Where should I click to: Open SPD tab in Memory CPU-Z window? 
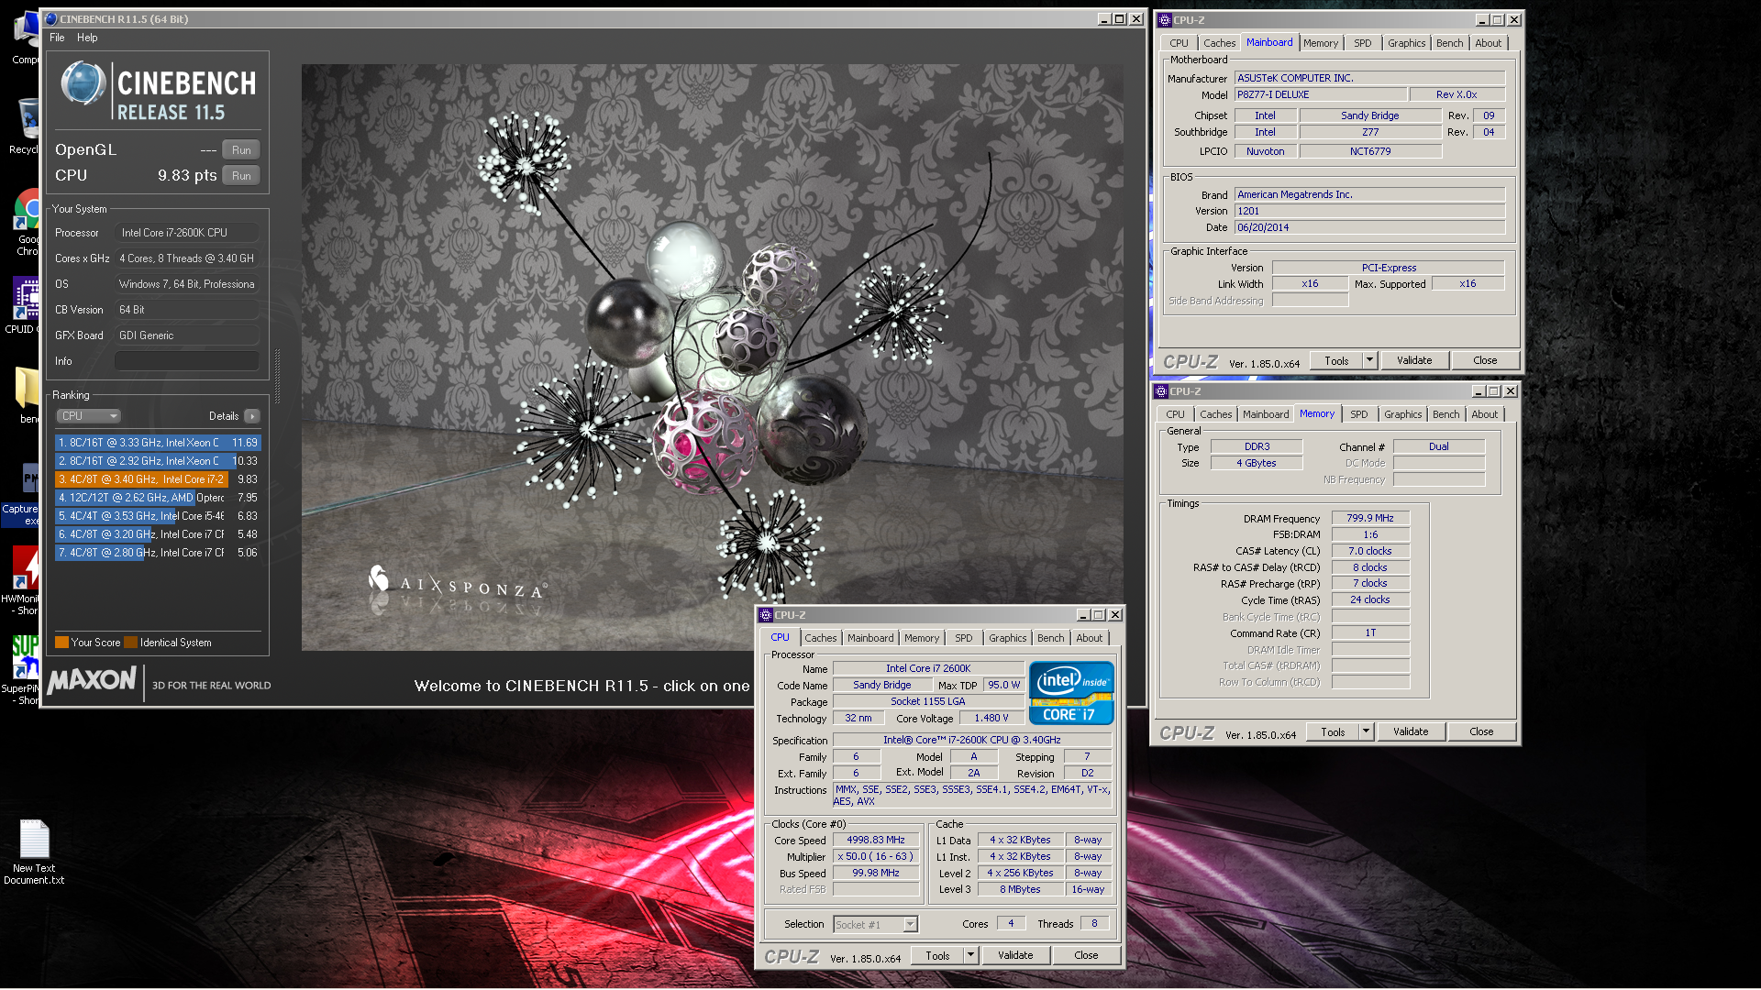(x=1358, y=414)
